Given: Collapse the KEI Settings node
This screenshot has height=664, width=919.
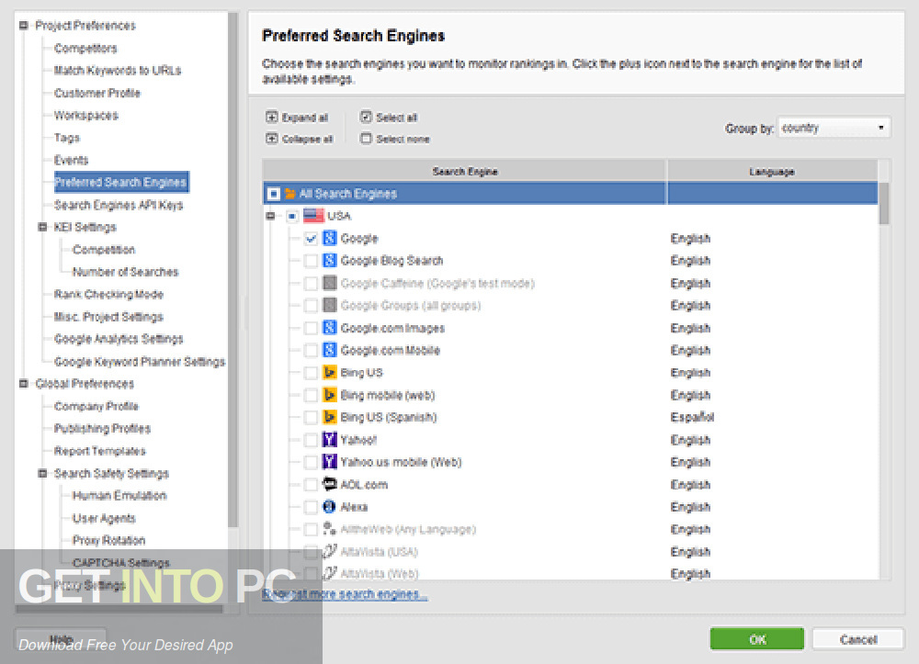Looking at the screenshot, I should [42, 227].
